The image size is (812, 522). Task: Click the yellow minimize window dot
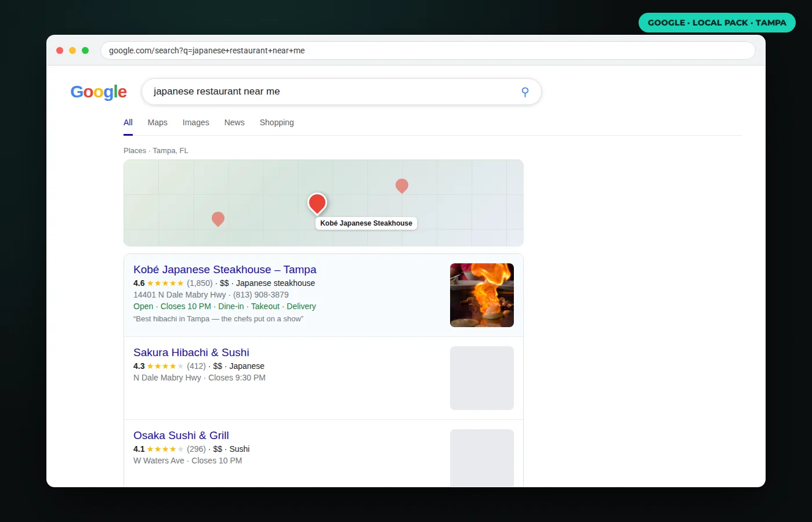(72, 50)
